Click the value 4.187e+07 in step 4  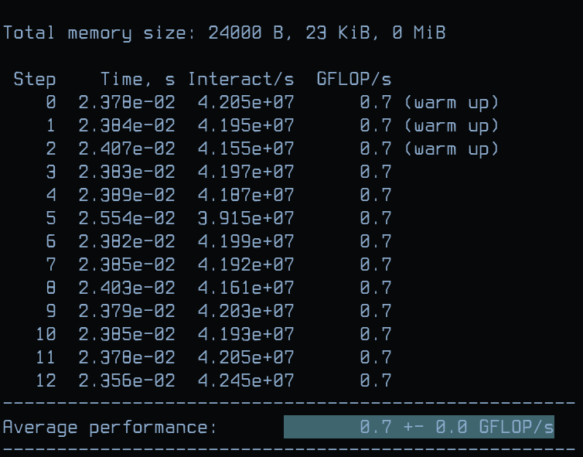[x=246, y=195]
